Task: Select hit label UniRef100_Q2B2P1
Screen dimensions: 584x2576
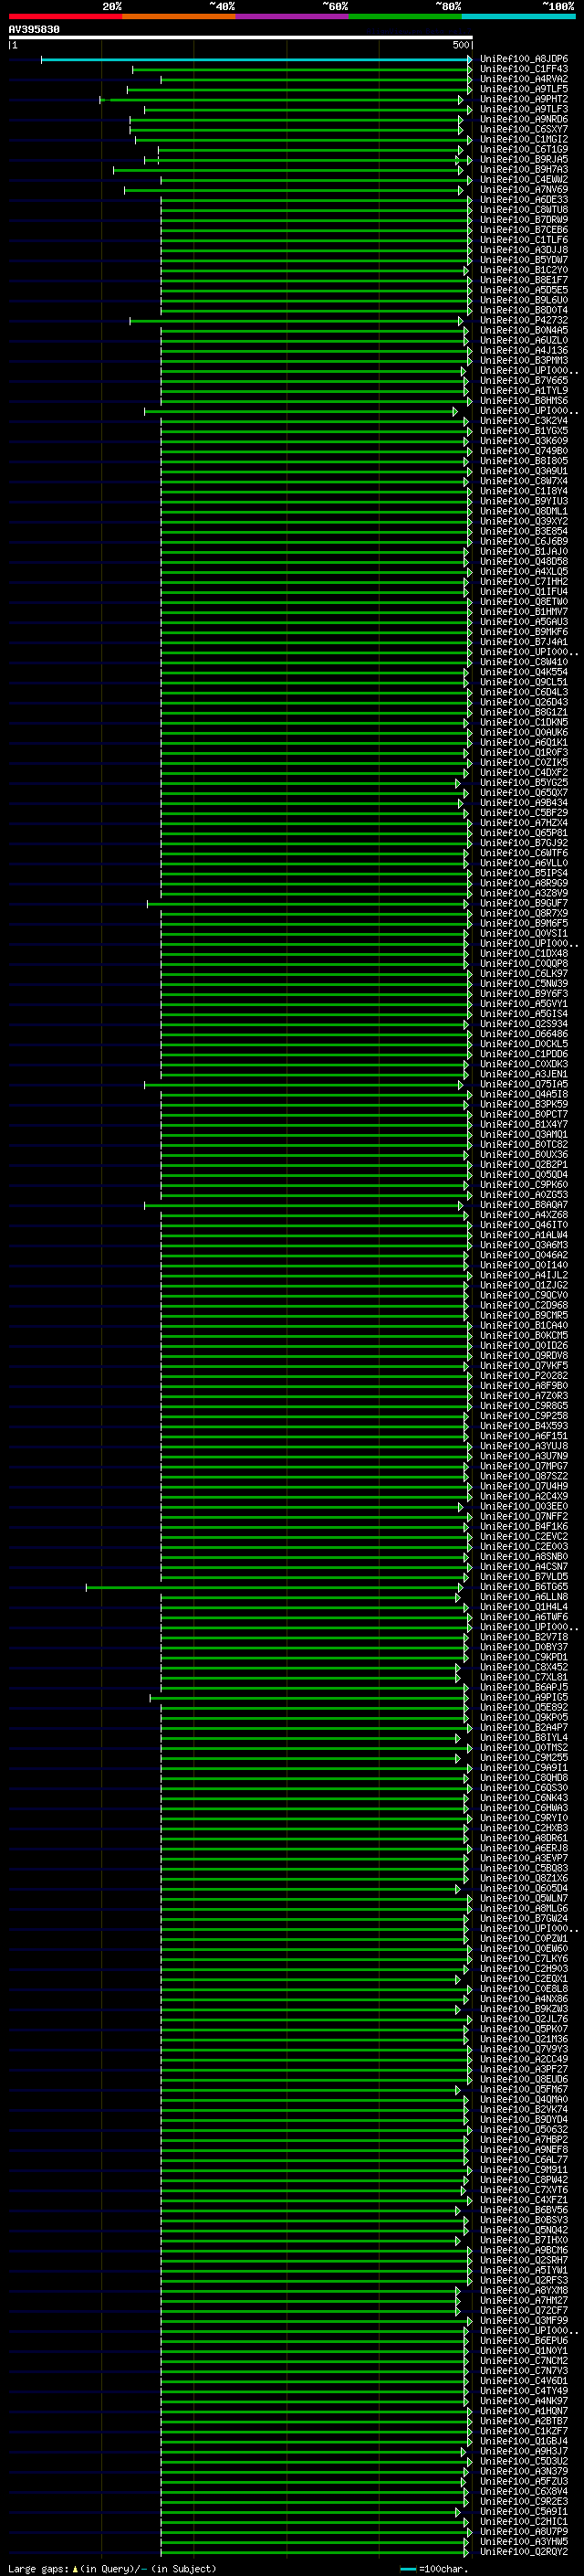Action: point(524,1164)
